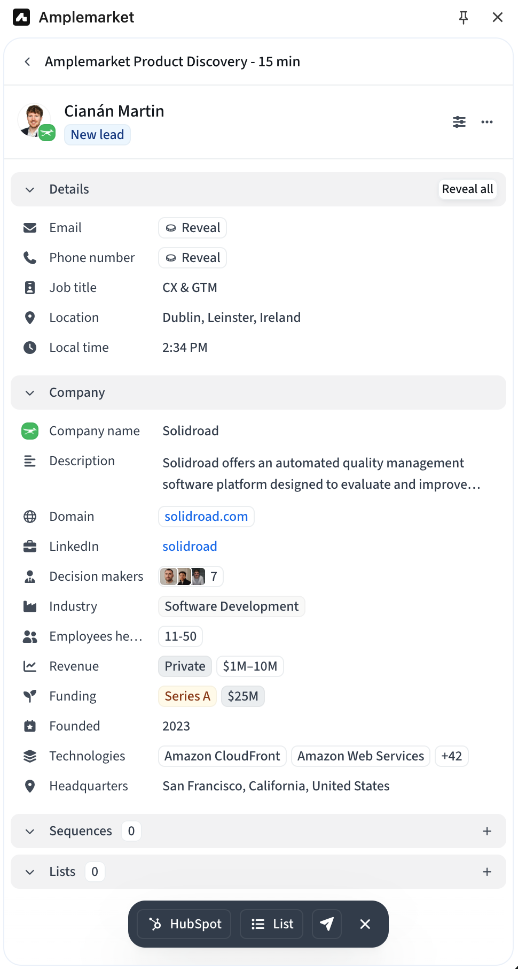518x969 pixels.
Task: Click the Location pin icon
Action: pos(30,318)
